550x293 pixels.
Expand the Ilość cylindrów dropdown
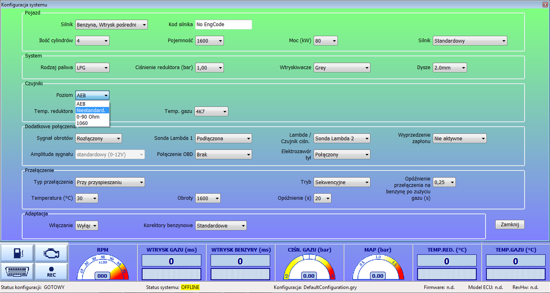pyautogui.click(x=92, y=41)
